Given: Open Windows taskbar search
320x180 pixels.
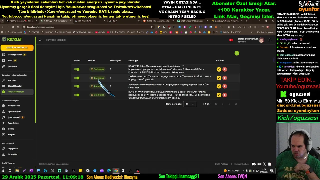Looking at the screenshot, I should coord(10,171).
